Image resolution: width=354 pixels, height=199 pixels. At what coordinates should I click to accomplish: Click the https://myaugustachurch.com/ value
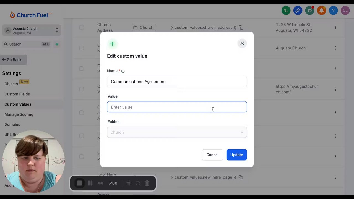click(x=297, y=89)
